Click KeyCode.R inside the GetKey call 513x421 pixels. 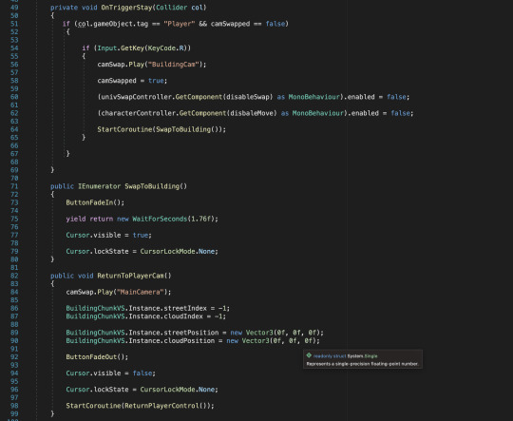165,48
